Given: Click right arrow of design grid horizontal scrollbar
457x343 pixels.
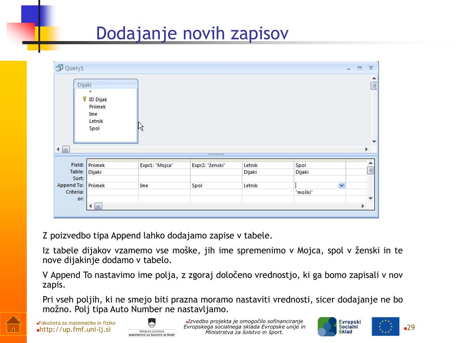Looking at the screenshot, I should 363,206.
